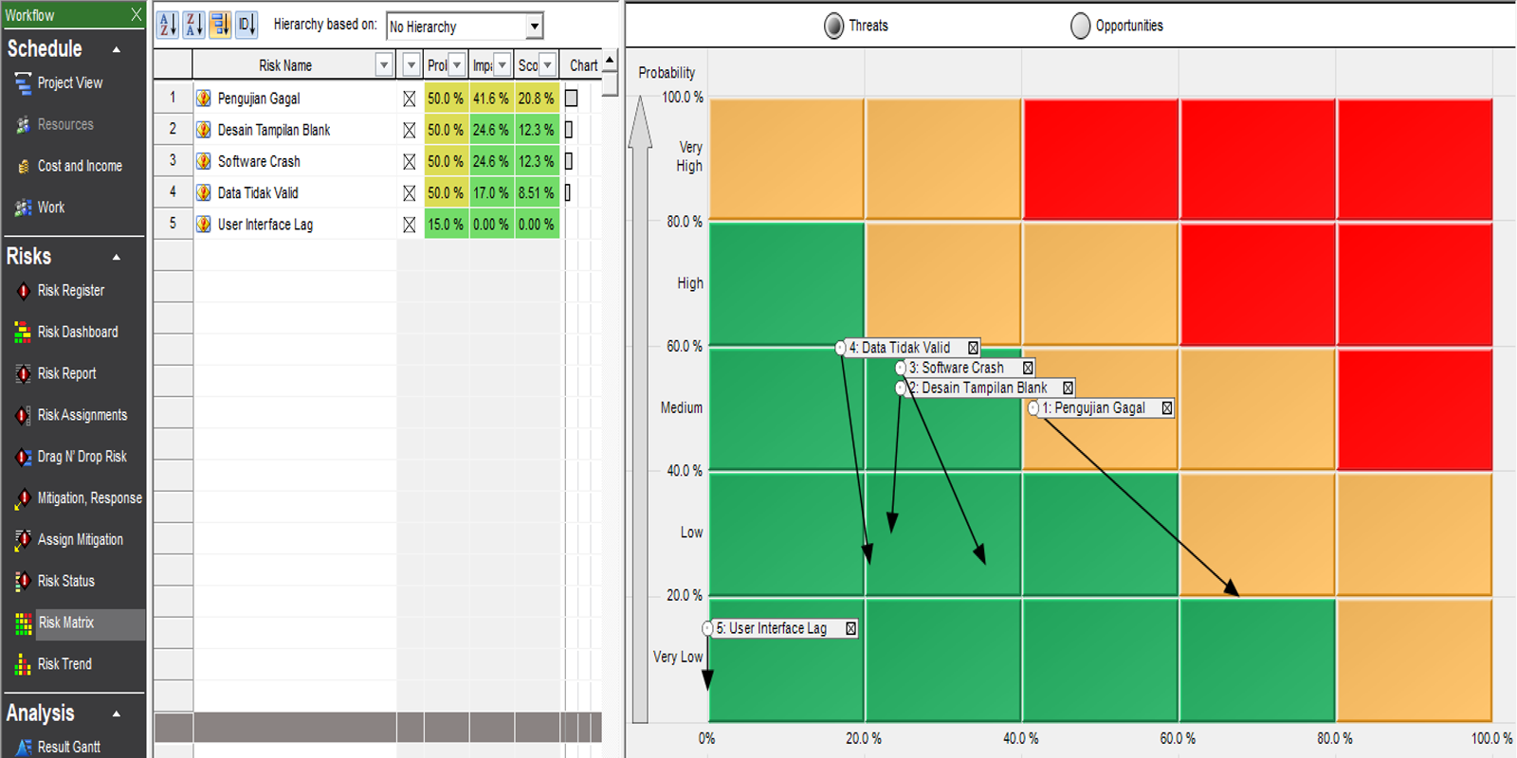Screen dimensions: 1517x758
Task: Open the Risk Trend view
Action: [x=64, y=664]
